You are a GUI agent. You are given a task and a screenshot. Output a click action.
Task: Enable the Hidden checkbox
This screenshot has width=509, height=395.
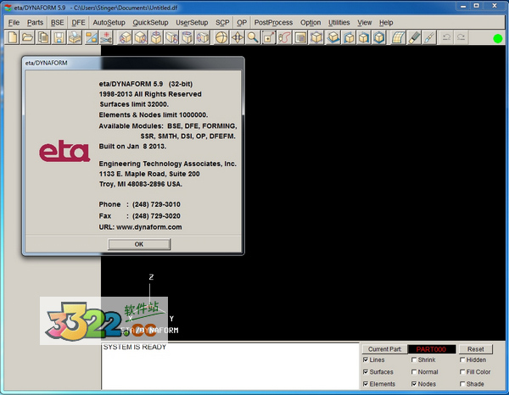coord(462,359)
